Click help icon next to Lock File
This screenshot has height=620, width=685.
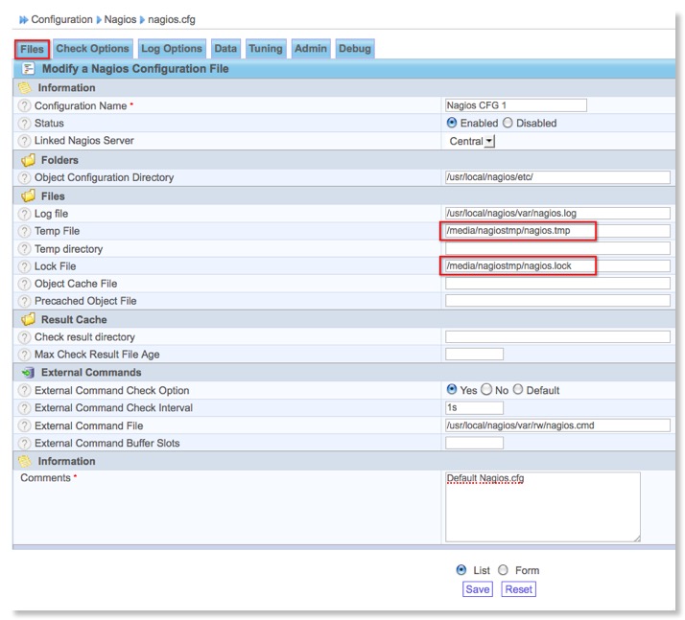(24, 266)
